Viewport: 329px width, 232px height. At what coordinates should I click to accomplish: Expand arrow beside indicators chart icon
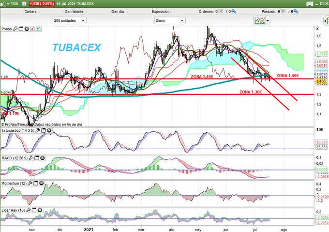pyautogui.click(x=268, y=20)
